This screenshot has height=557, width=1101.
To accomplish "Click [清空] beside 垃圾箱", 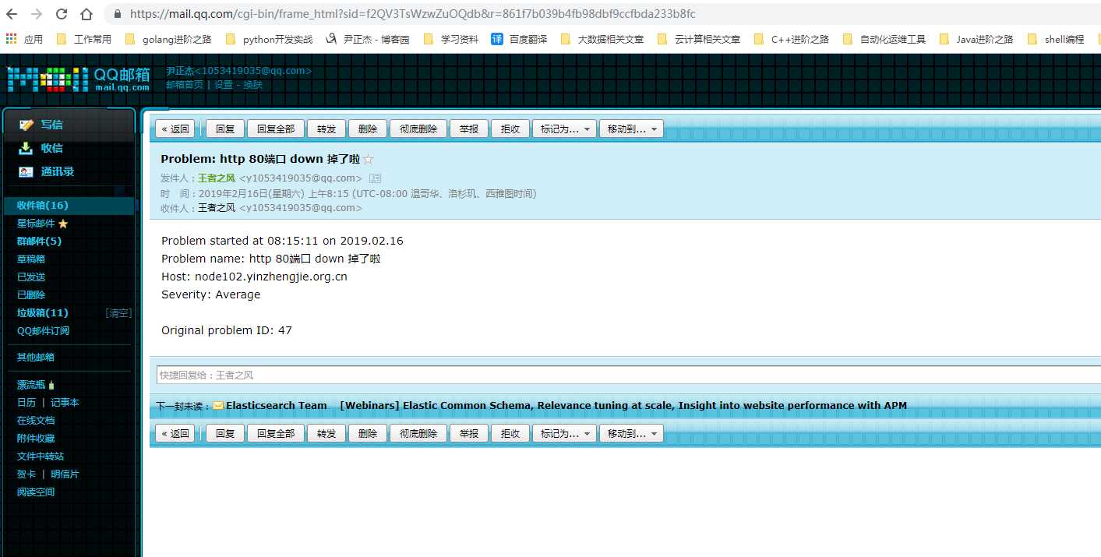I will point(118,313).
